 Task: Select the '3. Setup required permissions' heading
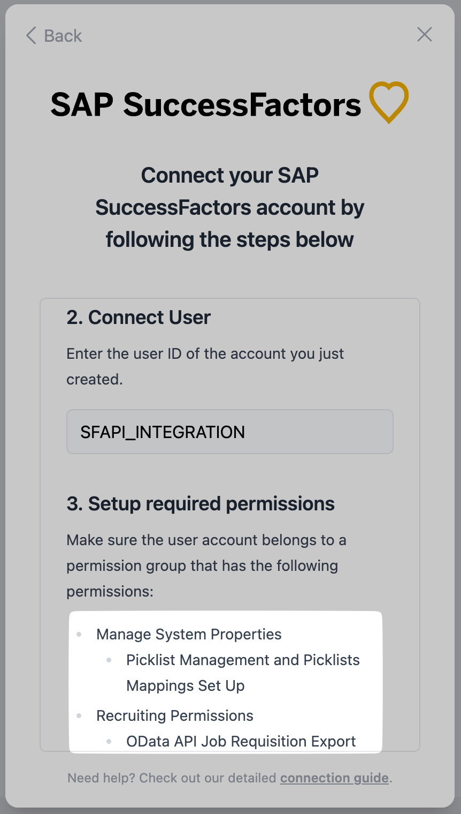click(x=201, y=503)
